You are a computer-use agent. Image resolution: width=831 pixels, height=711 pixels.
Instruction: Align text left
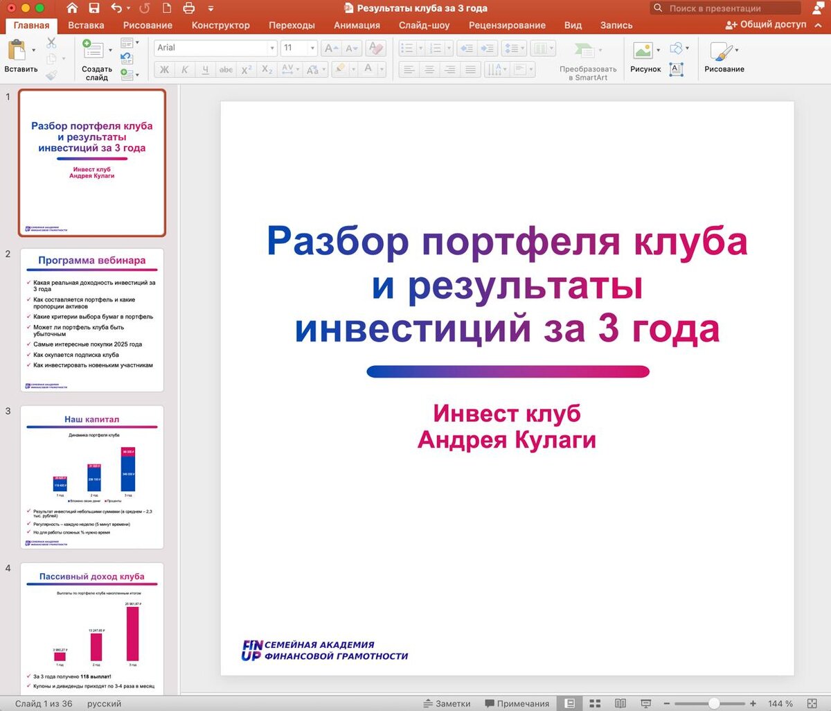tap(409, 69)
